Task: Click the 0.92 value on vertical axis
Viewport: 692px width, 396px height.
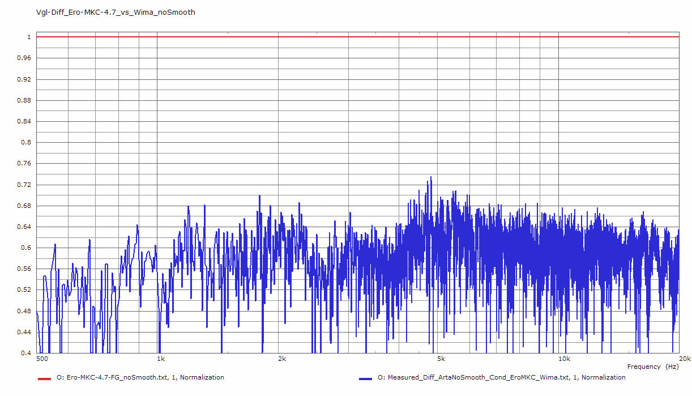Action: pyautogui.click(x=24, y=79)
